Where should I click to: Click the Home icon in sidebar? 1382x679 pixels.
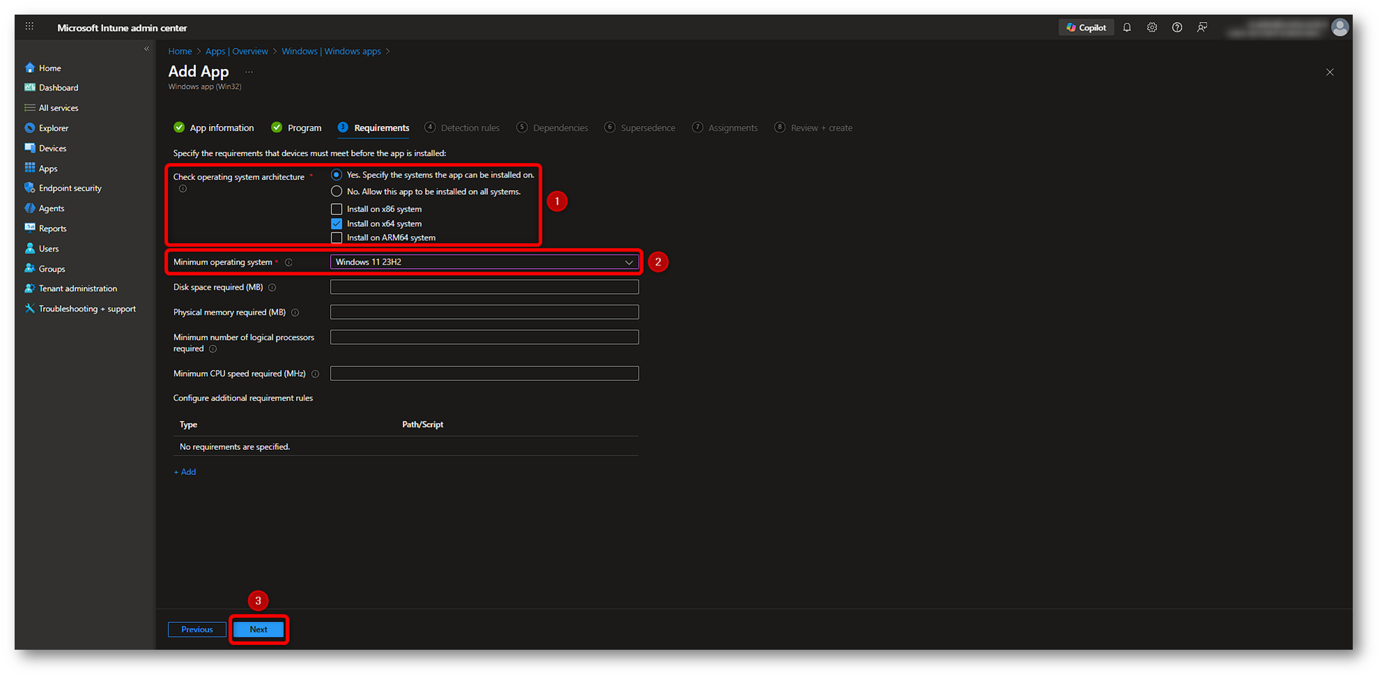point(30,68)
